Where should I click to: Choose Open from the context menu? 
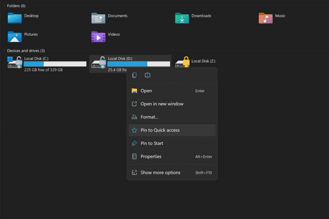pos(146,91)
